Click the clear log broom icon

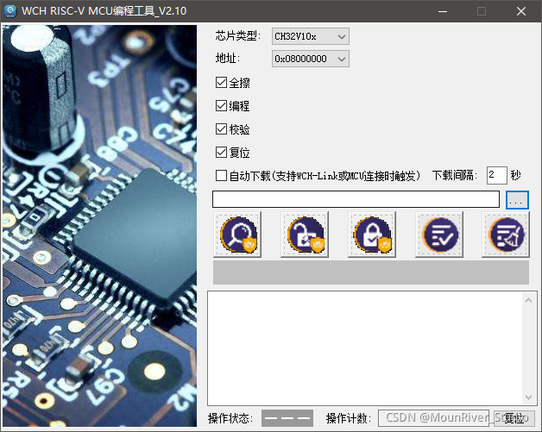pyautogui.click(x=506, y=235)
